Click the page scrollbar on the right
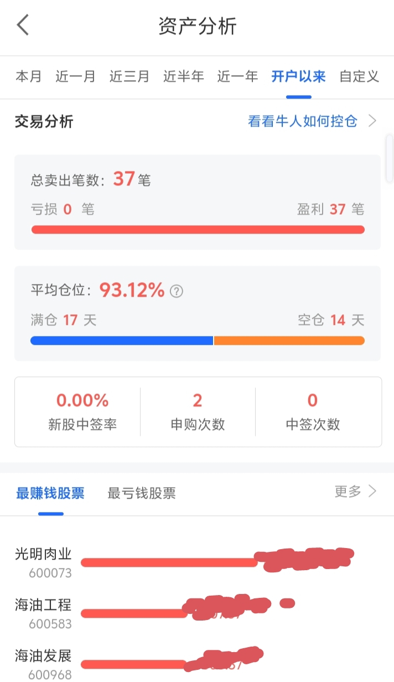 coord(389,158)
